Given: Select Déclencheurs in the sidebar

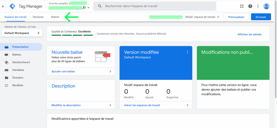Looking at the screenshot, I should coord(21,62).
